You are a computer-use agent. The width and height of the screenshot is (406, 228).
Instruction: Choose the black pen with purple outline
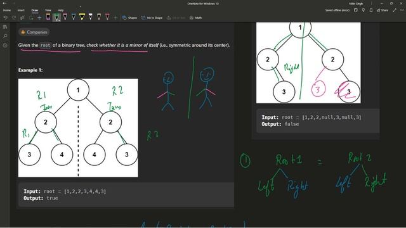[48, 17]
